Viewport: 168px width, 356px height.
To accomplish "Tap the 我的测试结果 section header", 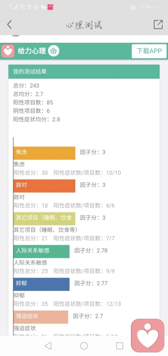I will tap(84, 72).
